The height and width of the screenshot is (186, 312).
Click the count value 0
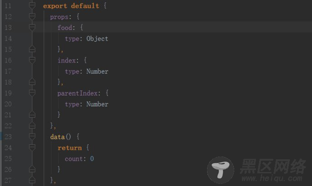(92, 159)
